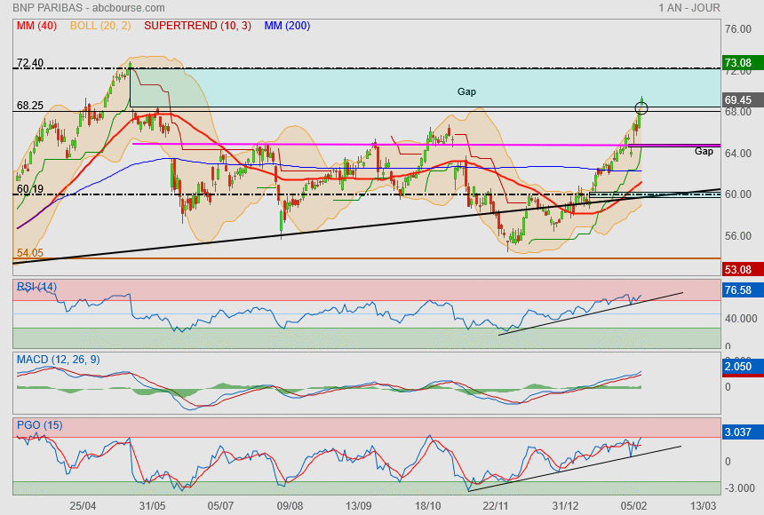The image size is (764, 515).
Task: Click the 1 AN - JOUR period label
Action: (689, 8)
